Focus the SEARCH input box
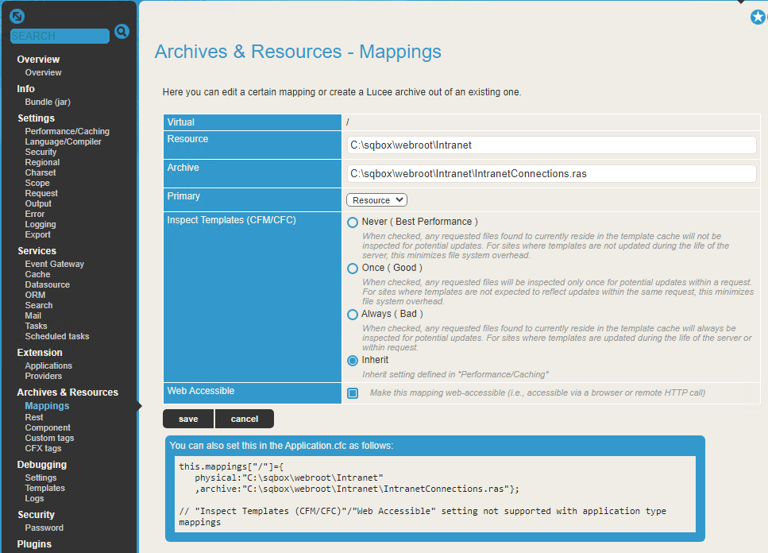 click(60, 36)
